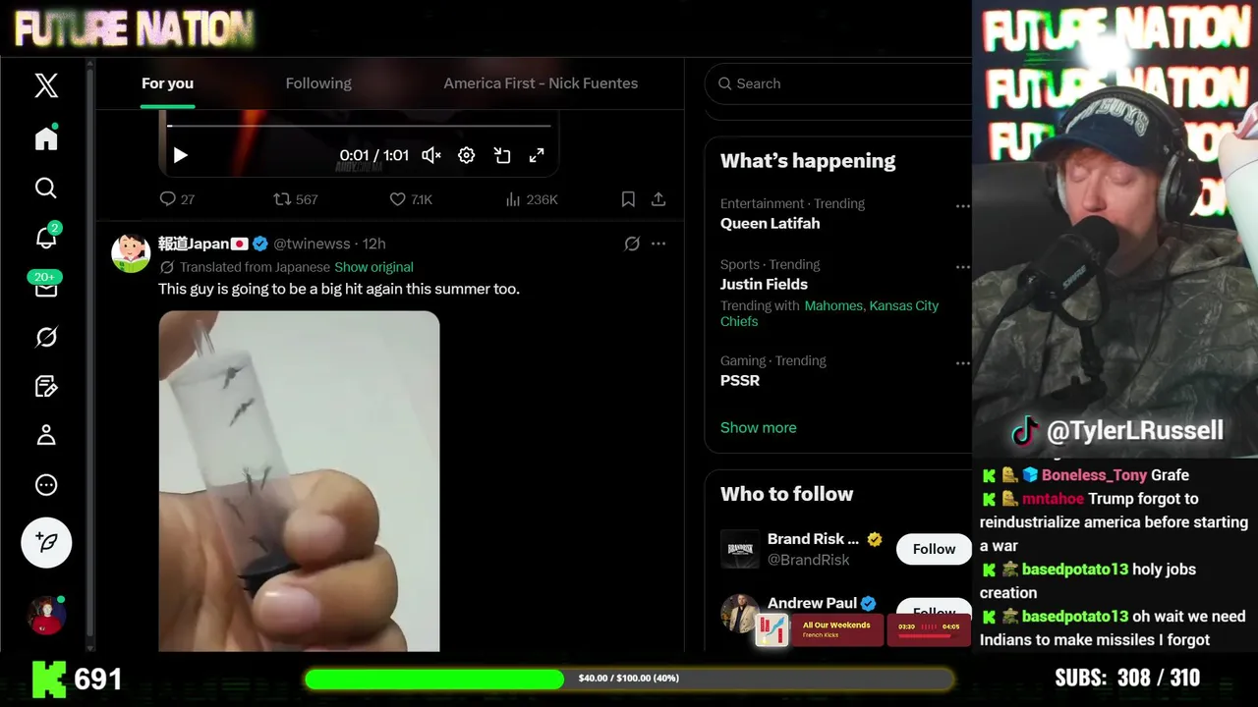The width and height of the screenshot is (1258, 707).
Task: Open Brand Risk profile avatar
Action: pyautogui.click(x=740, y=549)
